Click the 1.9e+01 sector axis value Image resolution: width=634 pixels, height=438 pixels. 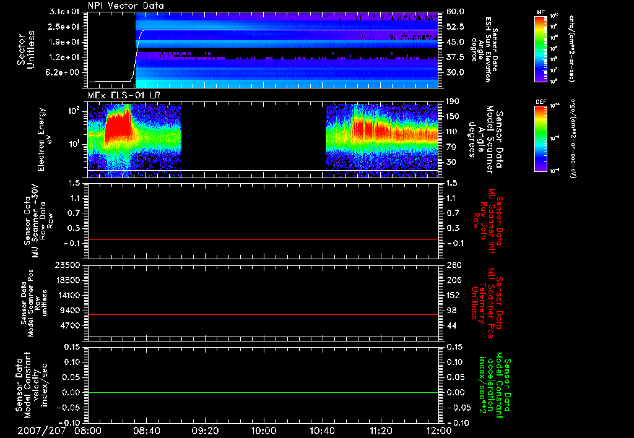click(x=64, y=42)
